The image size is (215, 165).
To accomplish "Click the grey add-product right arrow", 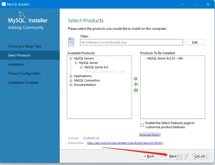I will pyautogui.click(x=136, y=78).
